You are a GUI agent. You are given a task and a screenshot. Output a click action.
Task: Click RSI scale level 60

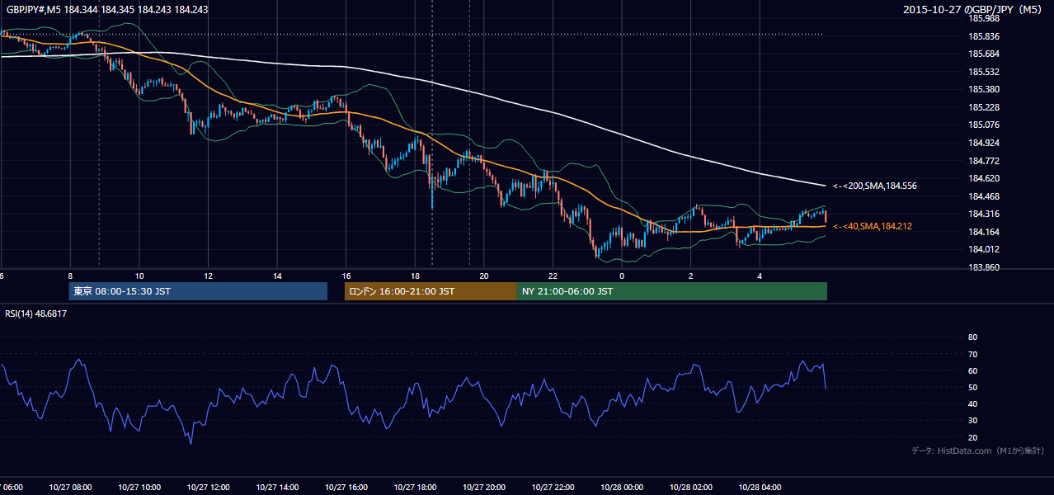[x=972, y=370]
